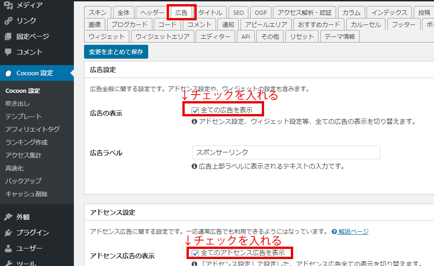Open the バックアップ submenu item
The height and width of the screenshot is (266, 434).
click(24, 181)
